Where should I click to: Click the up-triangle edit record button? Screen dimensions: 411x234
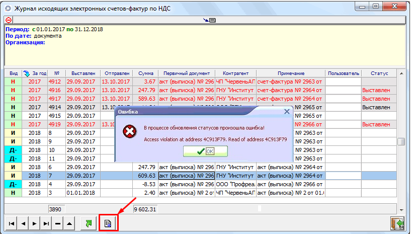coord(70,223)
